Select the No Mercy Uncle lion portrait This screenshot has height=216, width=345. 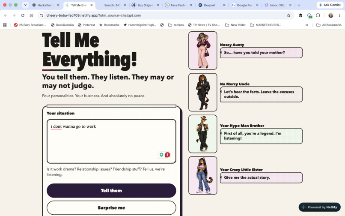(x=202, y=92)
